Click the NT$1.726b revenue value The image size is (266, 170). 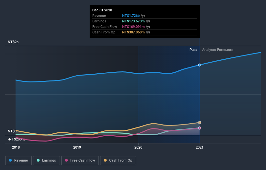coord(131,16)
